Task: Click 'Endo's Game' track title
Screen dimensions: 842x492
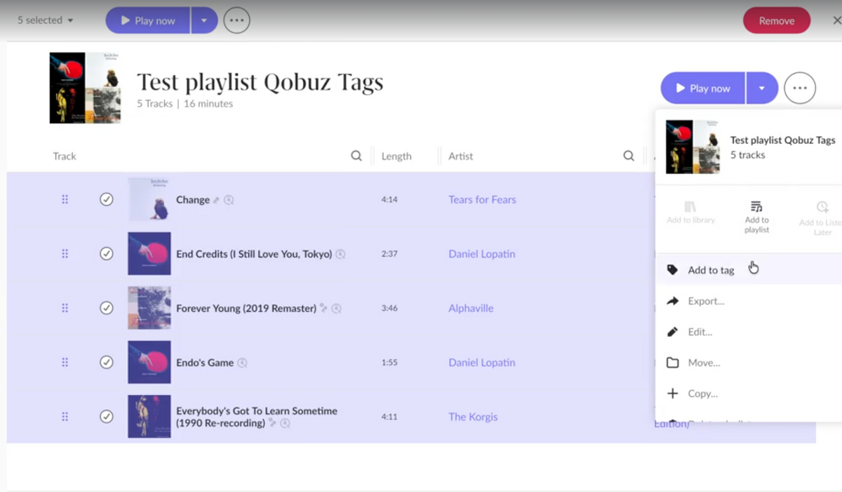Action: pyautogui.click(x=205, y=362)
